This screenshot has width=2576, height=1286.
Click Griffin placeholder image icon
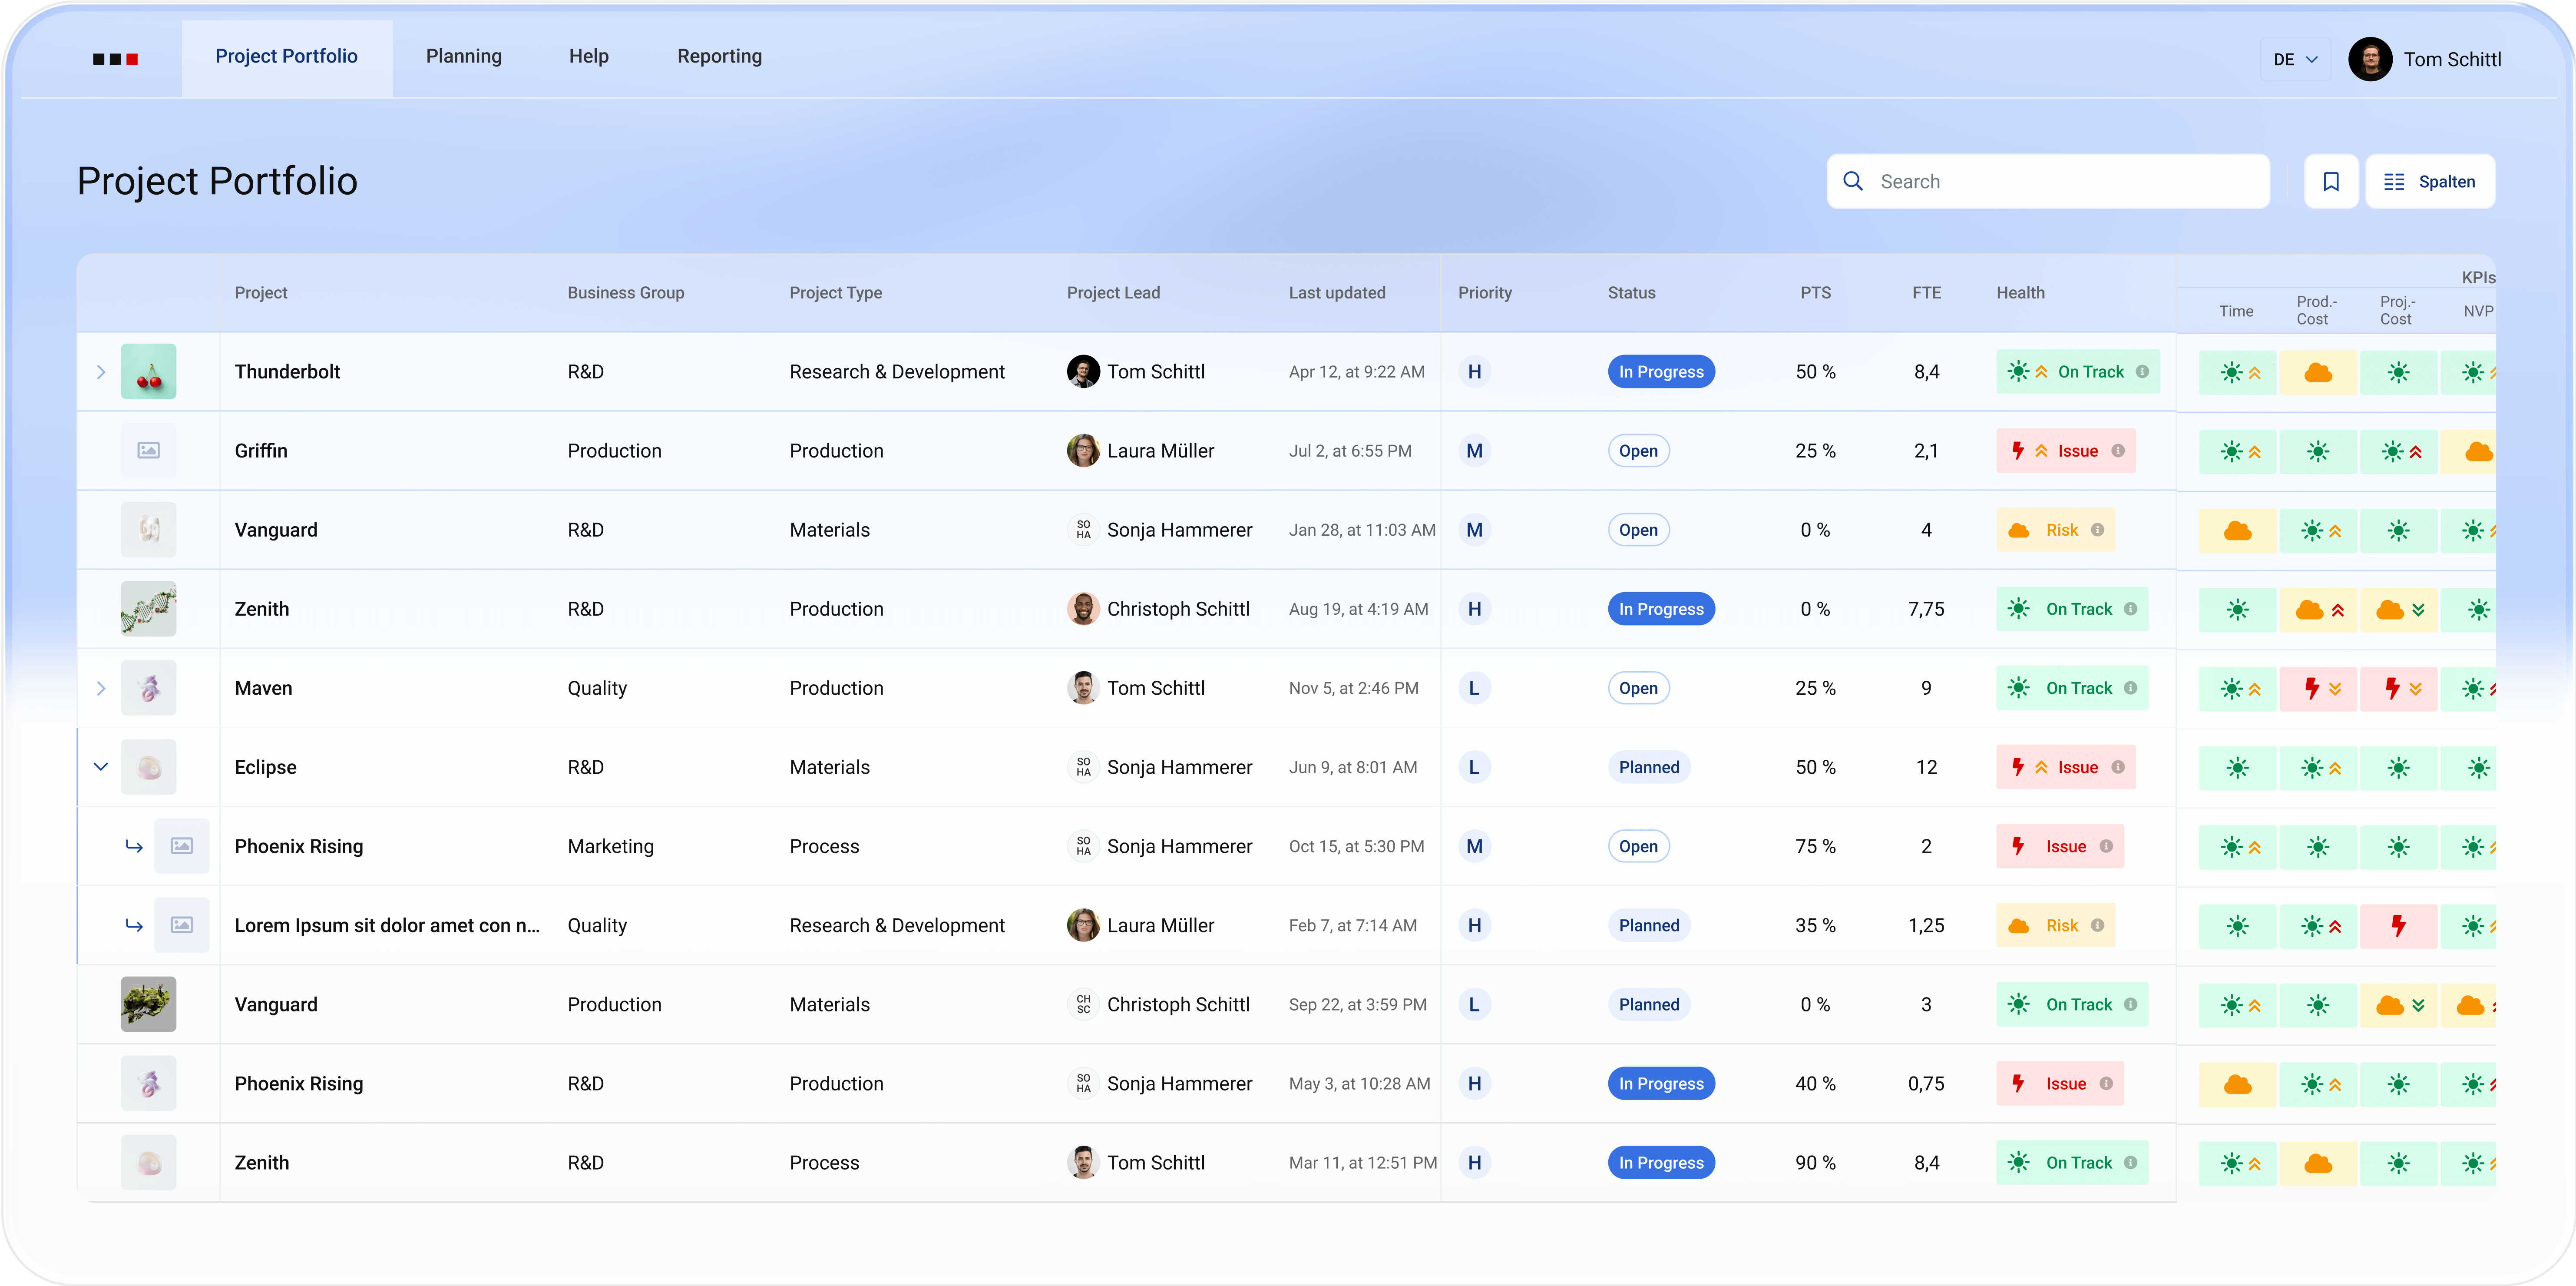click(148, 450)
